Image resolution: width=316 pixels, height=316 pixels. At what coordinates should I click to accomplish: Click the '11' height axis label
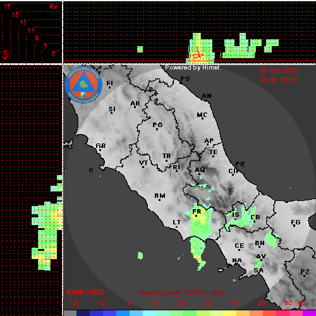(31, 30)
